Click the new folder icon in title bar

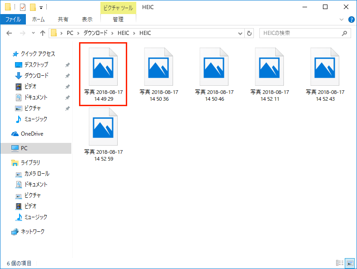[x=33, y=7]
